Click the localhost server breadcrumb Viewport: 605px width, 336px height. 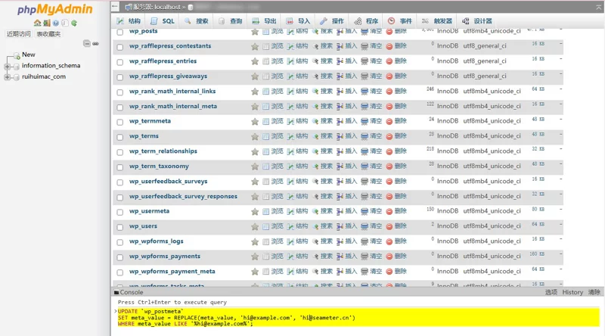(157, 7)
